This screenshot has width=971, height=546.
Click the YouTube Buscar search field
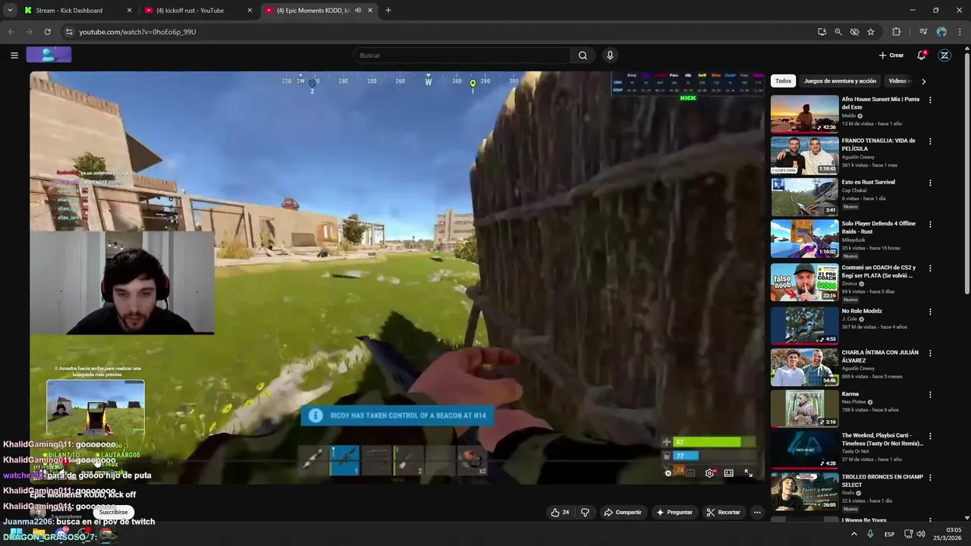(461, 55)
